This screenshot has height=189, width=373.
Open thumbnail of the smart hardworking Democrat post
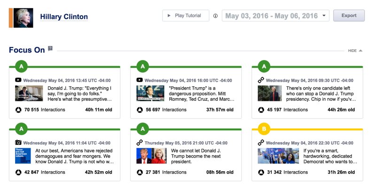(278, 156)
